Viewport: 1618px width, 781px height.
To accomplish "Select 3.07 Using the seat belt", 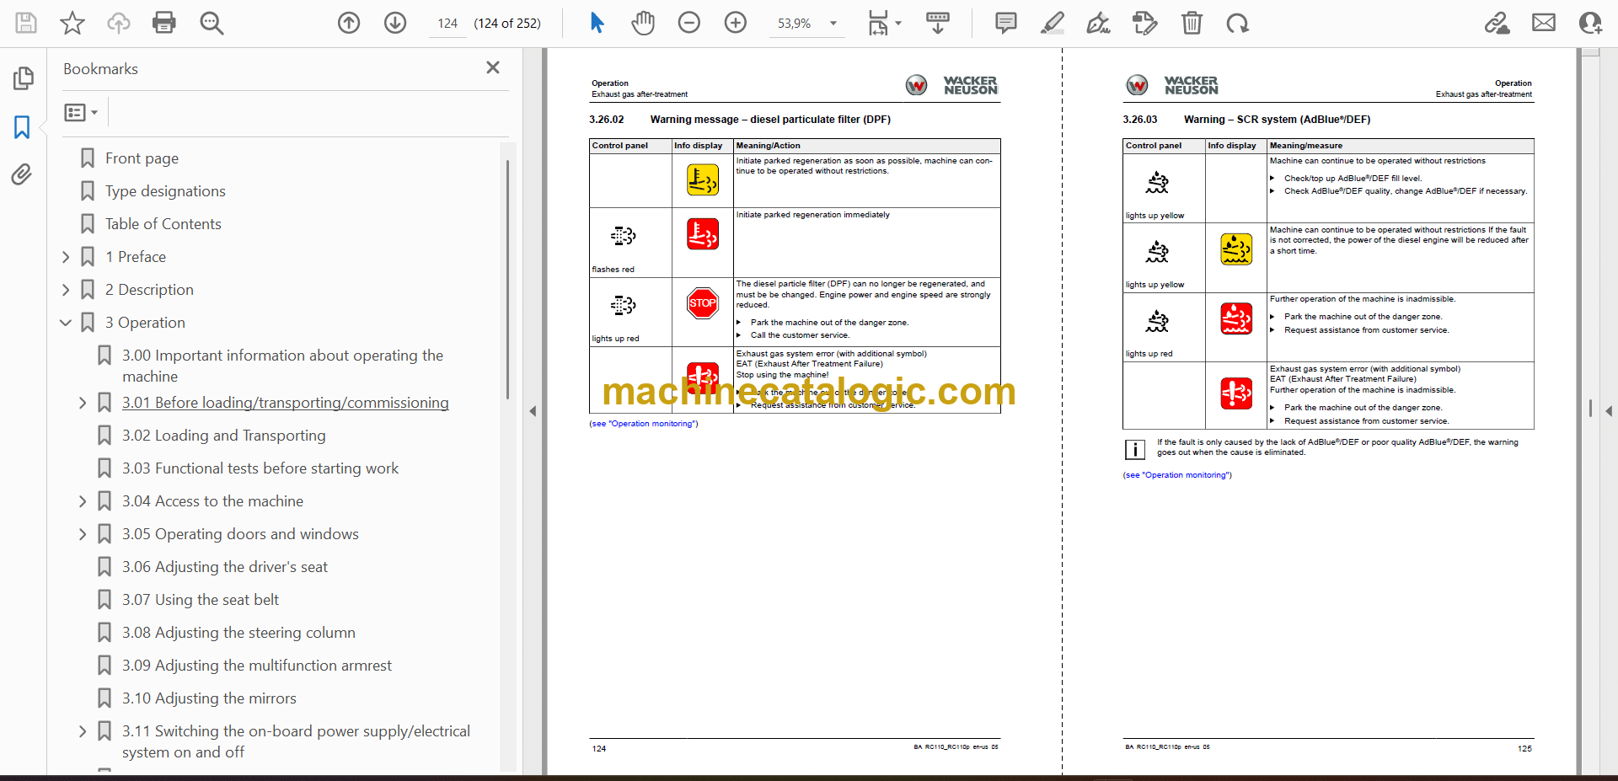I will click(201, 600).
